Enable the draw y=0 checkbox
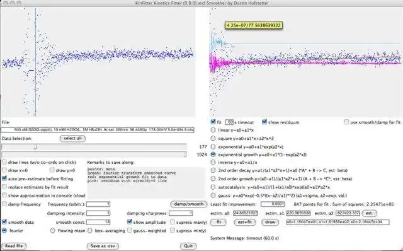This screenshot has width=403, height=251. point(52,170)
